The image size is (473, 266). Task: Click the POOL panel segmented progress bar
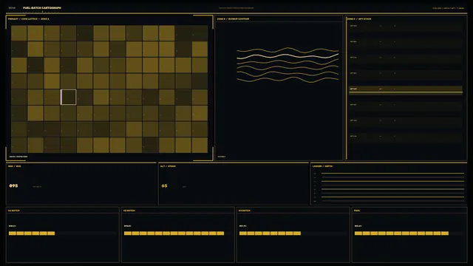[x=401, y=233]
